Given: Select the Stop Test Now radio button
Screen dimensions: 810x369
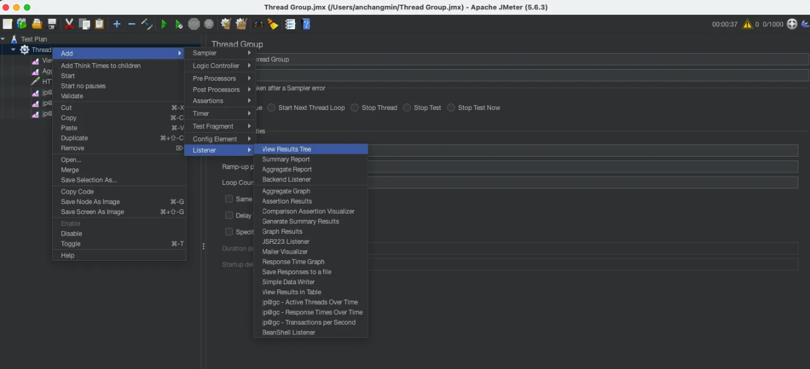Looking at the screenshot, I should click(451, 108).
